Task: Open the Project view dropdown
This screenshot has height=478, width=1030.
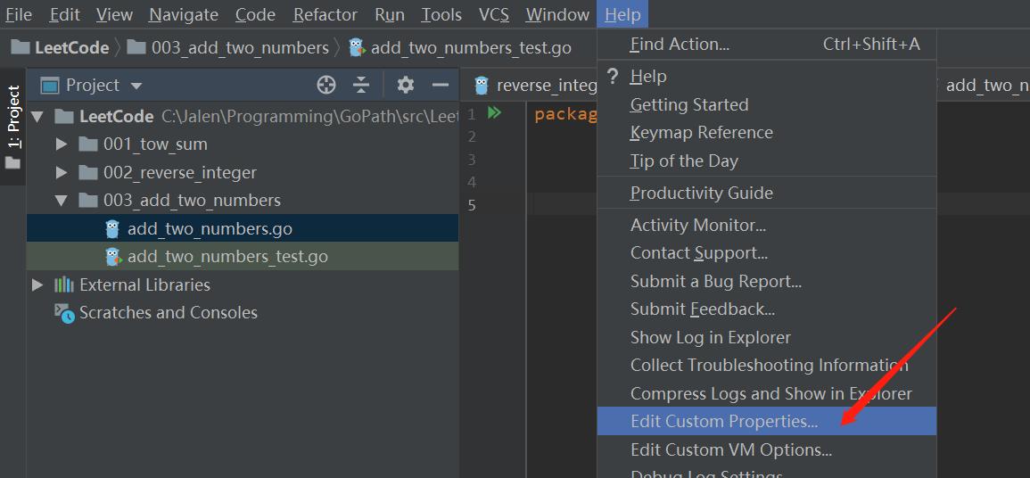Action: point(136,87)
